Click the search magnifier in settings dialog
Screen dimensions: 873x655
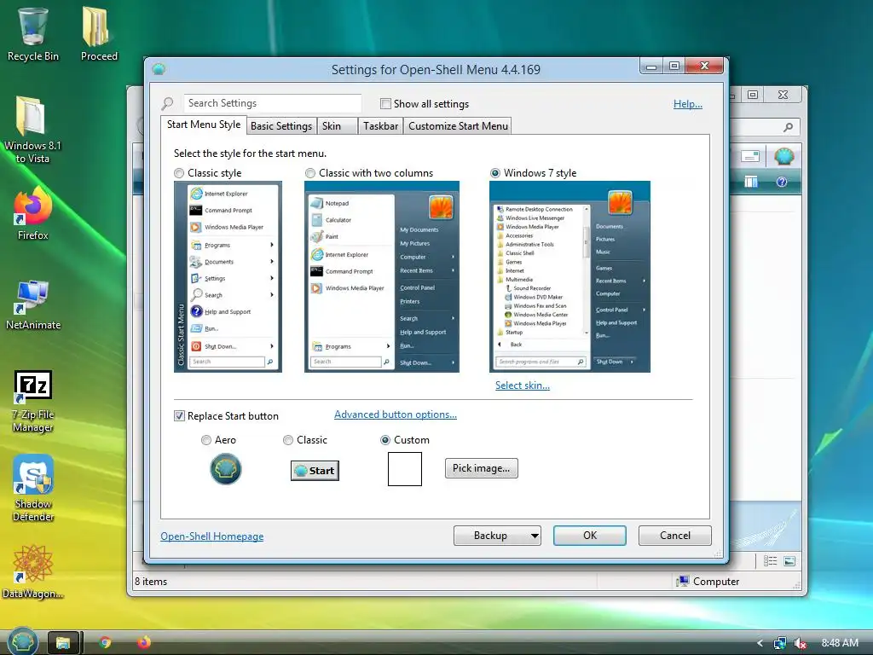coord(167,103)
